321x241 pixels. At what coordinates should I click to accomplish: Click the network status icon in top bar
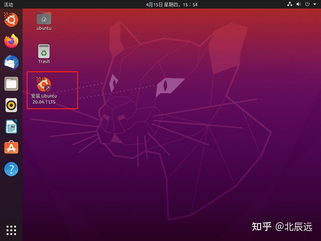290,4
